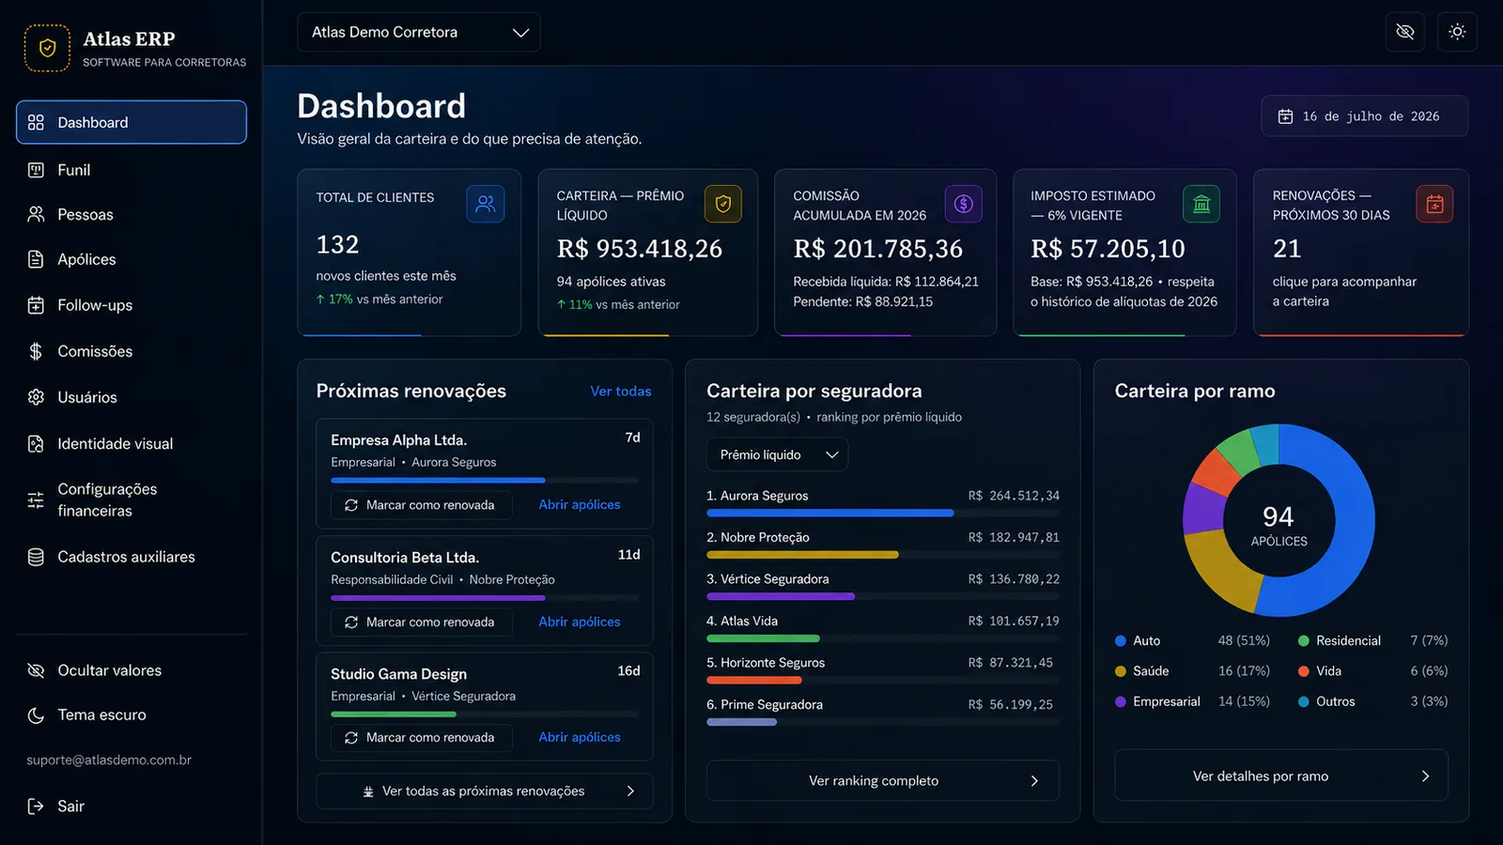
Task: Click the Atlas ERP shield logo
Action: [x=47, y=48]
